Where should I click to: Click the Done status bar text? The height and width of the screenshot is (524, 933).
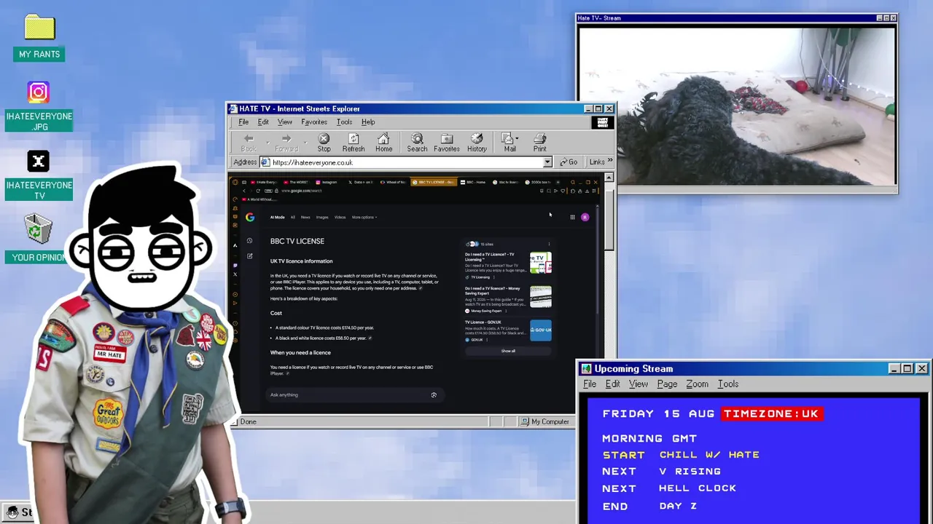(248, 421)
